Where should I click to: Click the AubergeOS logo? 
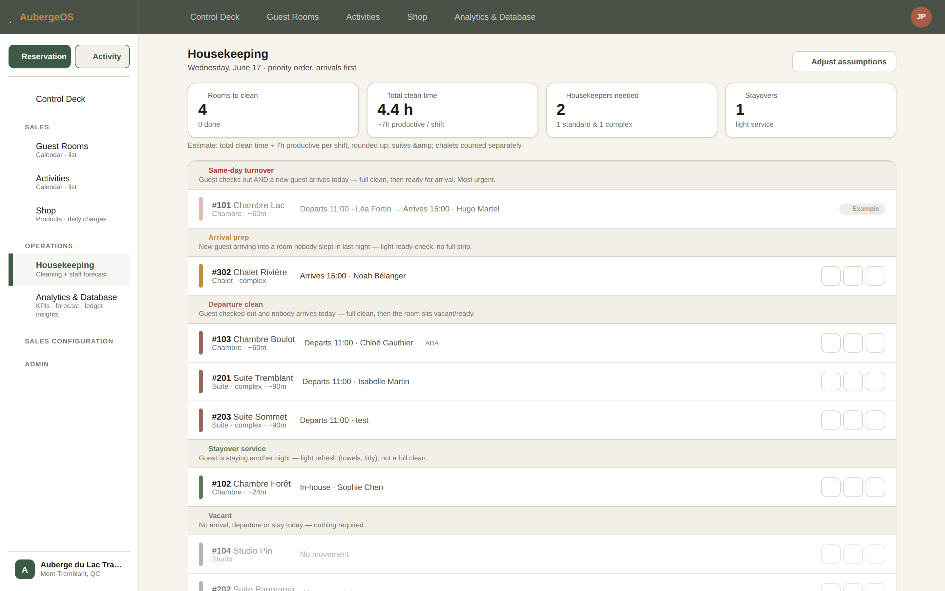(x=47, y=17)
